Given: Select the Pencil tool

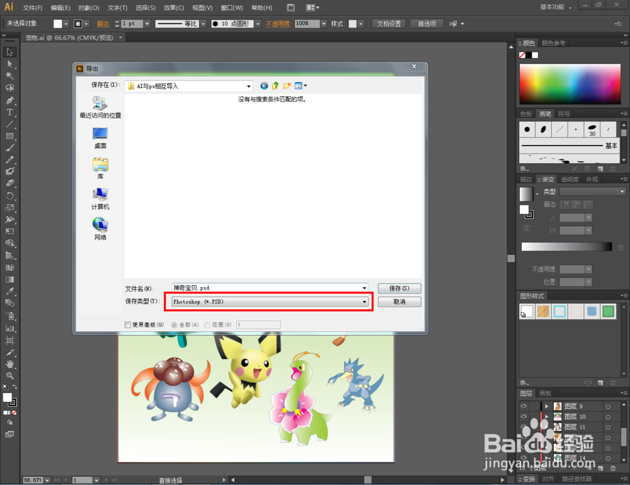Looking at the screenshot, I should tap(9, 159).
